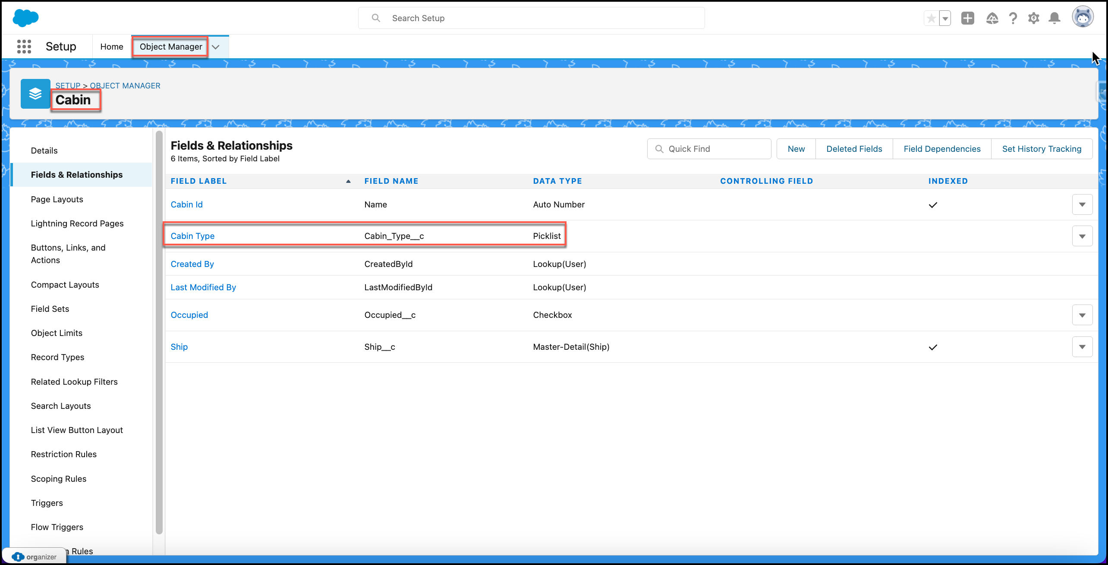This screenshot has height=565, width=1108.
Task: Click the Cabin object layers icon
Action: (x=35, y=94)
